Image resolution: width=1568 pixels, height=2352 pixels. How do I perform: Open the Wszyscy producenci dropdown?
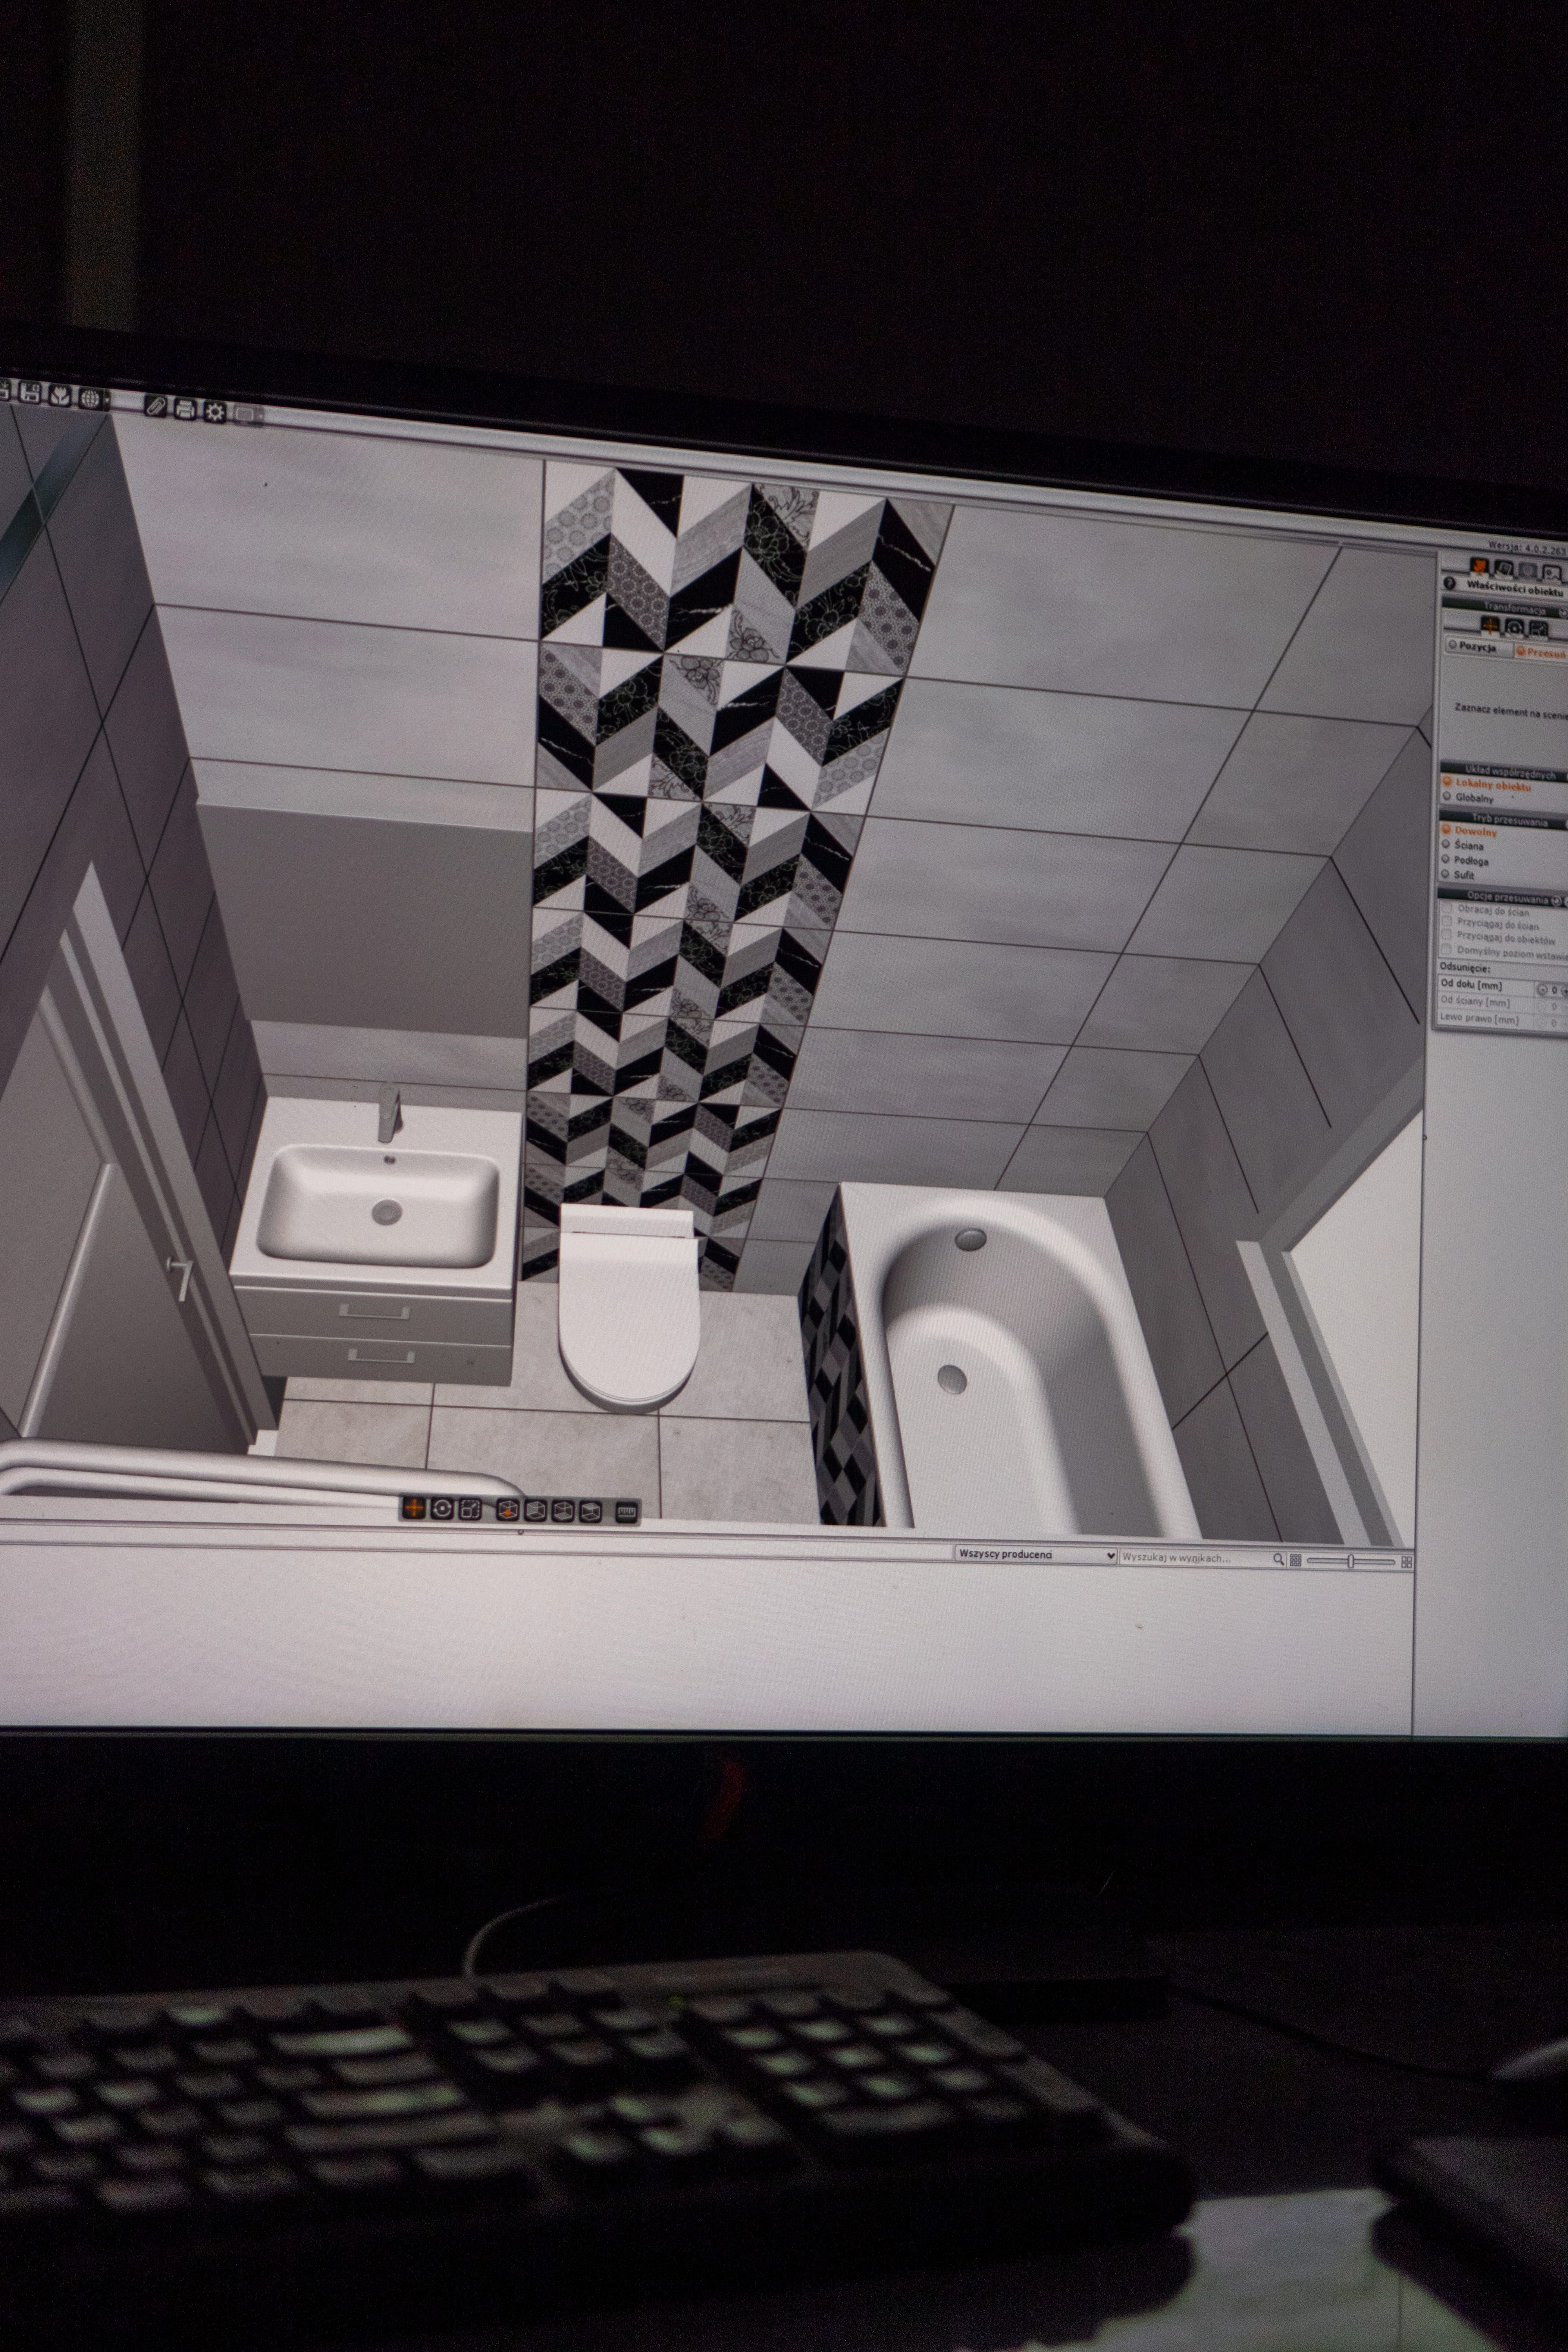pyautogui.click(x=1036, y=1555)
